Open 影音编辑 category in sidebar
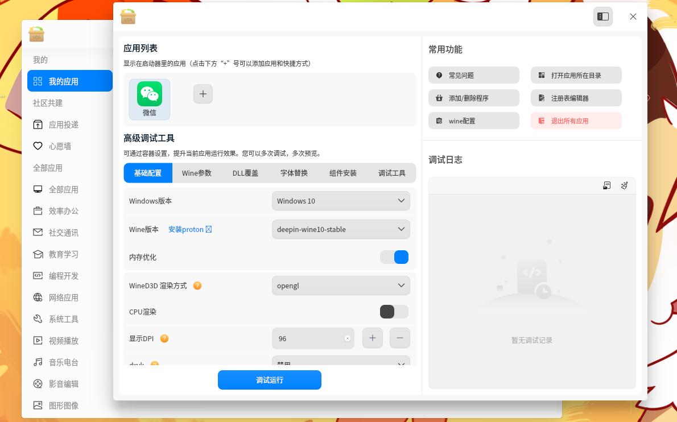Image resolution: width=677 pixels, height=422 pixels. tap(70, 383)
